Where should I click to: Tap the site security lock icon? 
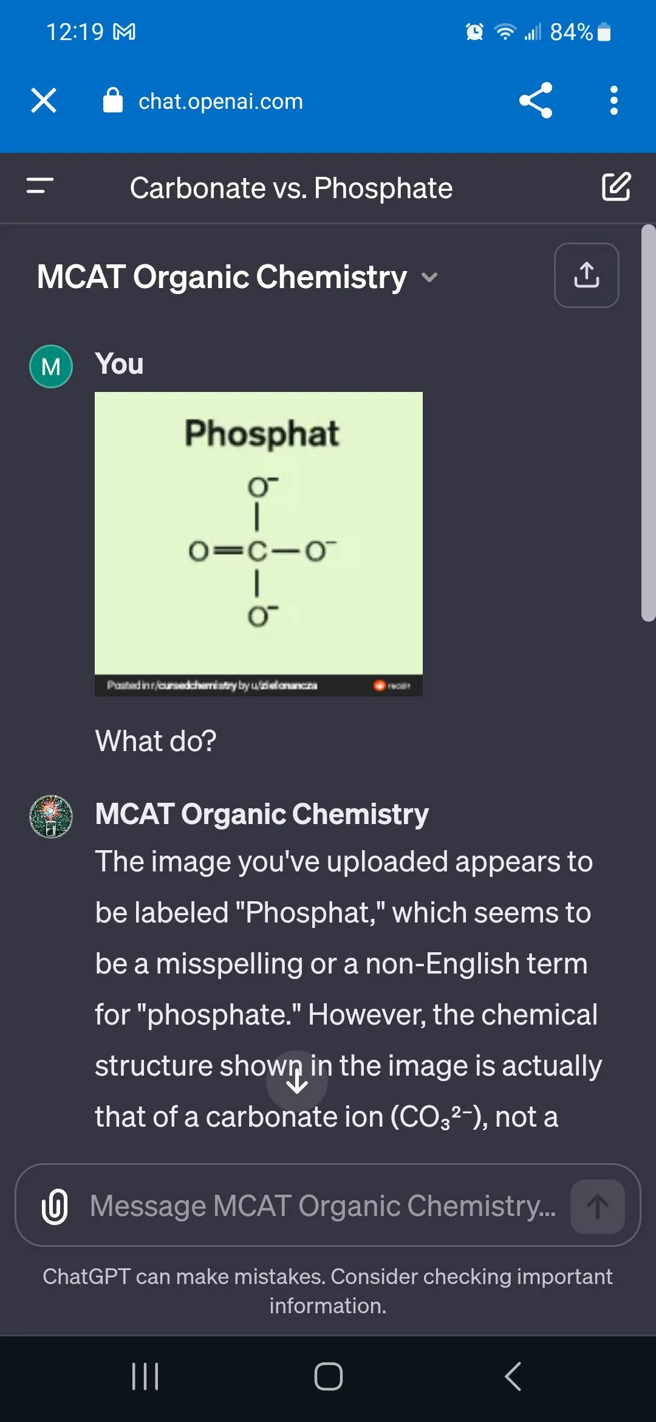click(x=113, y=100)
